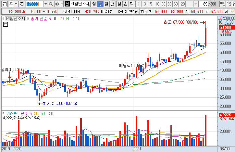Select the 20-period MA legend in price chart
The height and width of the screenshot is (152, 235).
coord(62,19)
